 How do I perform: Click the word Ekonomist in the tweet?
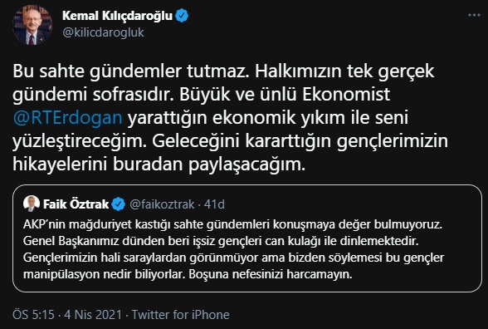point(346,95)
